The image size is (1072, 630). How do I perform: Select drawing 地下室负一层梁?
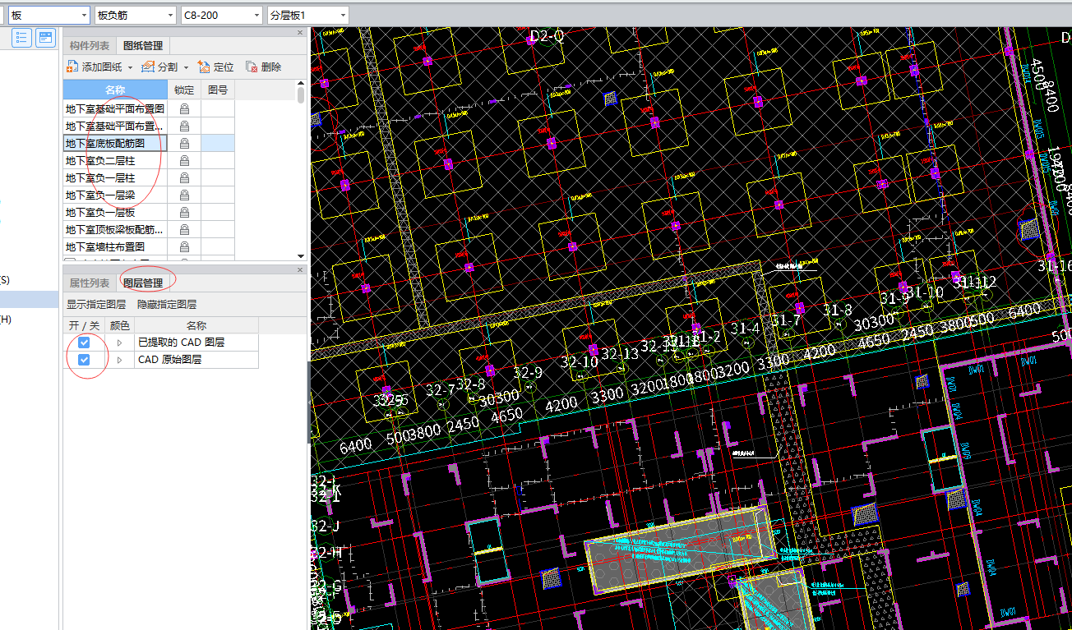coord(115,195)
